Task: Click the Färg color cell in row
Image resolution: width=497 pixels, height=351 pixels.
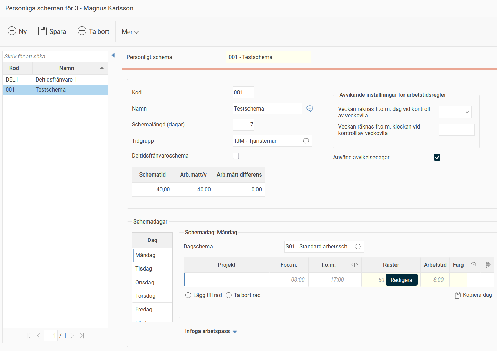Action: [x=458, y=280]
